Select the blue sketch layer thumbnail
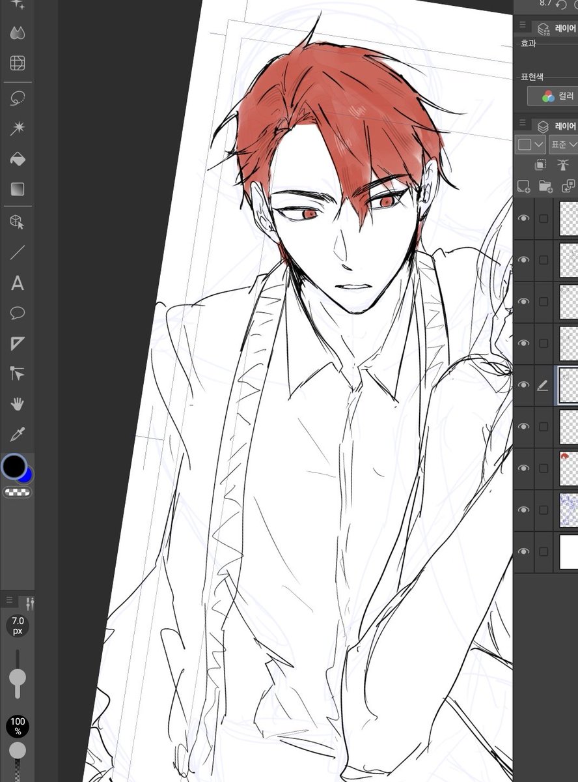578x782 pixels. (569, 510)
